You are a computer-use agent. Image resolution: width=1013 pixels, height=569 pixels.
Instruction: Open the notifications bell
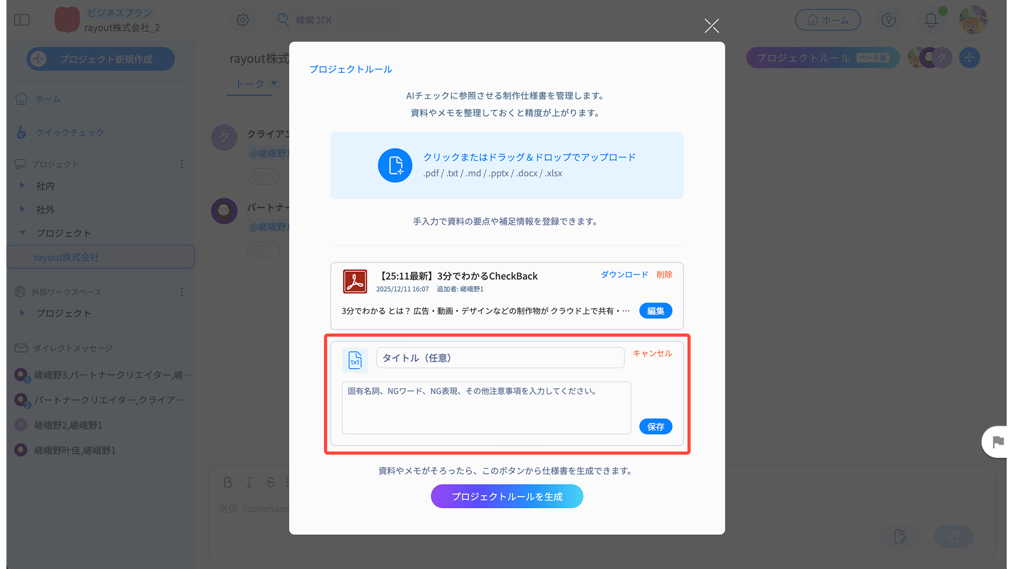click(931, 20)
